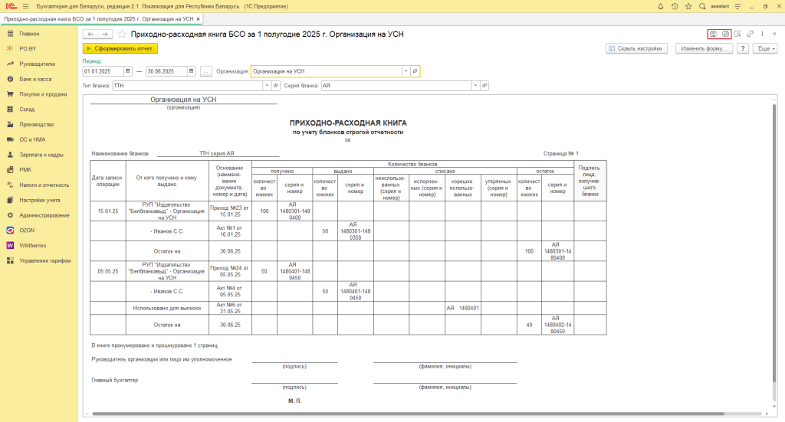Click the Серия бланка field with АЯ
The width and height of the screenshot is (785, 422).
pyautogui.click(x=396, y=86)
